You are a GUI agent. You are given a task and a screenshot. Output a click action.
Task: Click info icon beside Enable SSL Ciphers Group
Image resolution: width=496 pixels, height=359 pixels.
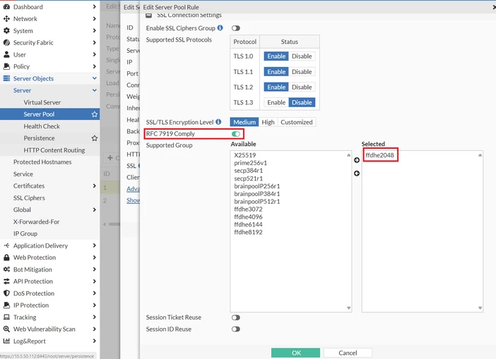coord(220,28)
